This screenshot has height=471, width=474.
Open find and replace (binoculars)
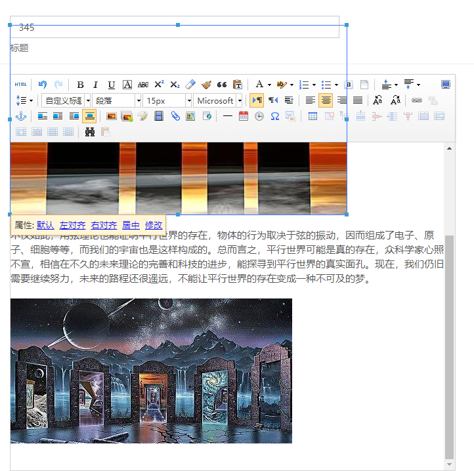point(90,132)
